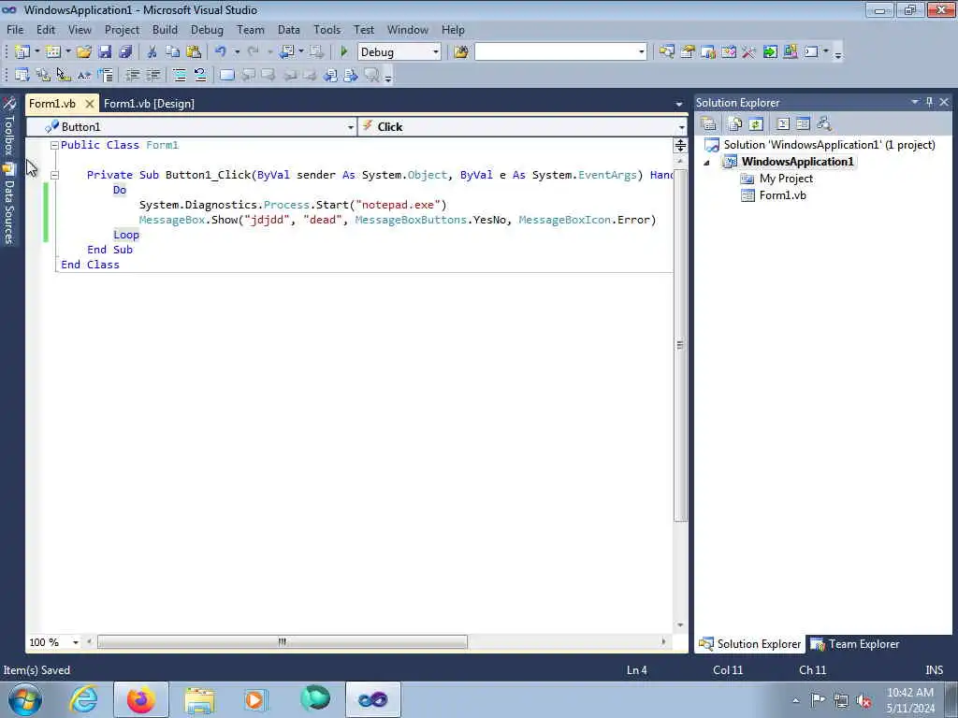Switch to the Form1.vb [Design] tab

149,104
